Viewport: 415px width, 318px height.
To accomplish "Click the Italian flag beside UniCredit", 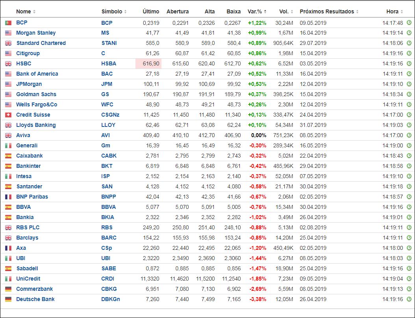I will pos(8,279).
